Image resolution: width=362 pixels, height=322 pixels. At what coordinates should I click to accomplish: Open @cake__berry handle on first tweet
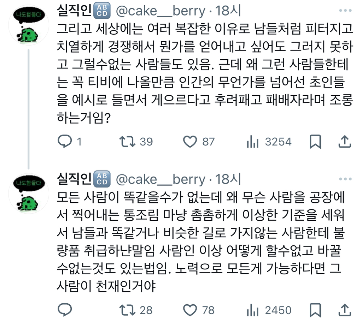(x=160, y=11)
